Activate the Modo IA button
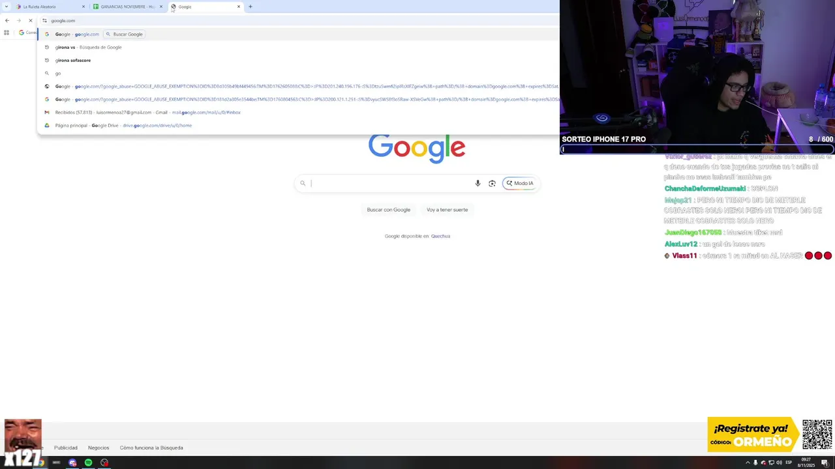 click(x=520, y=183)
